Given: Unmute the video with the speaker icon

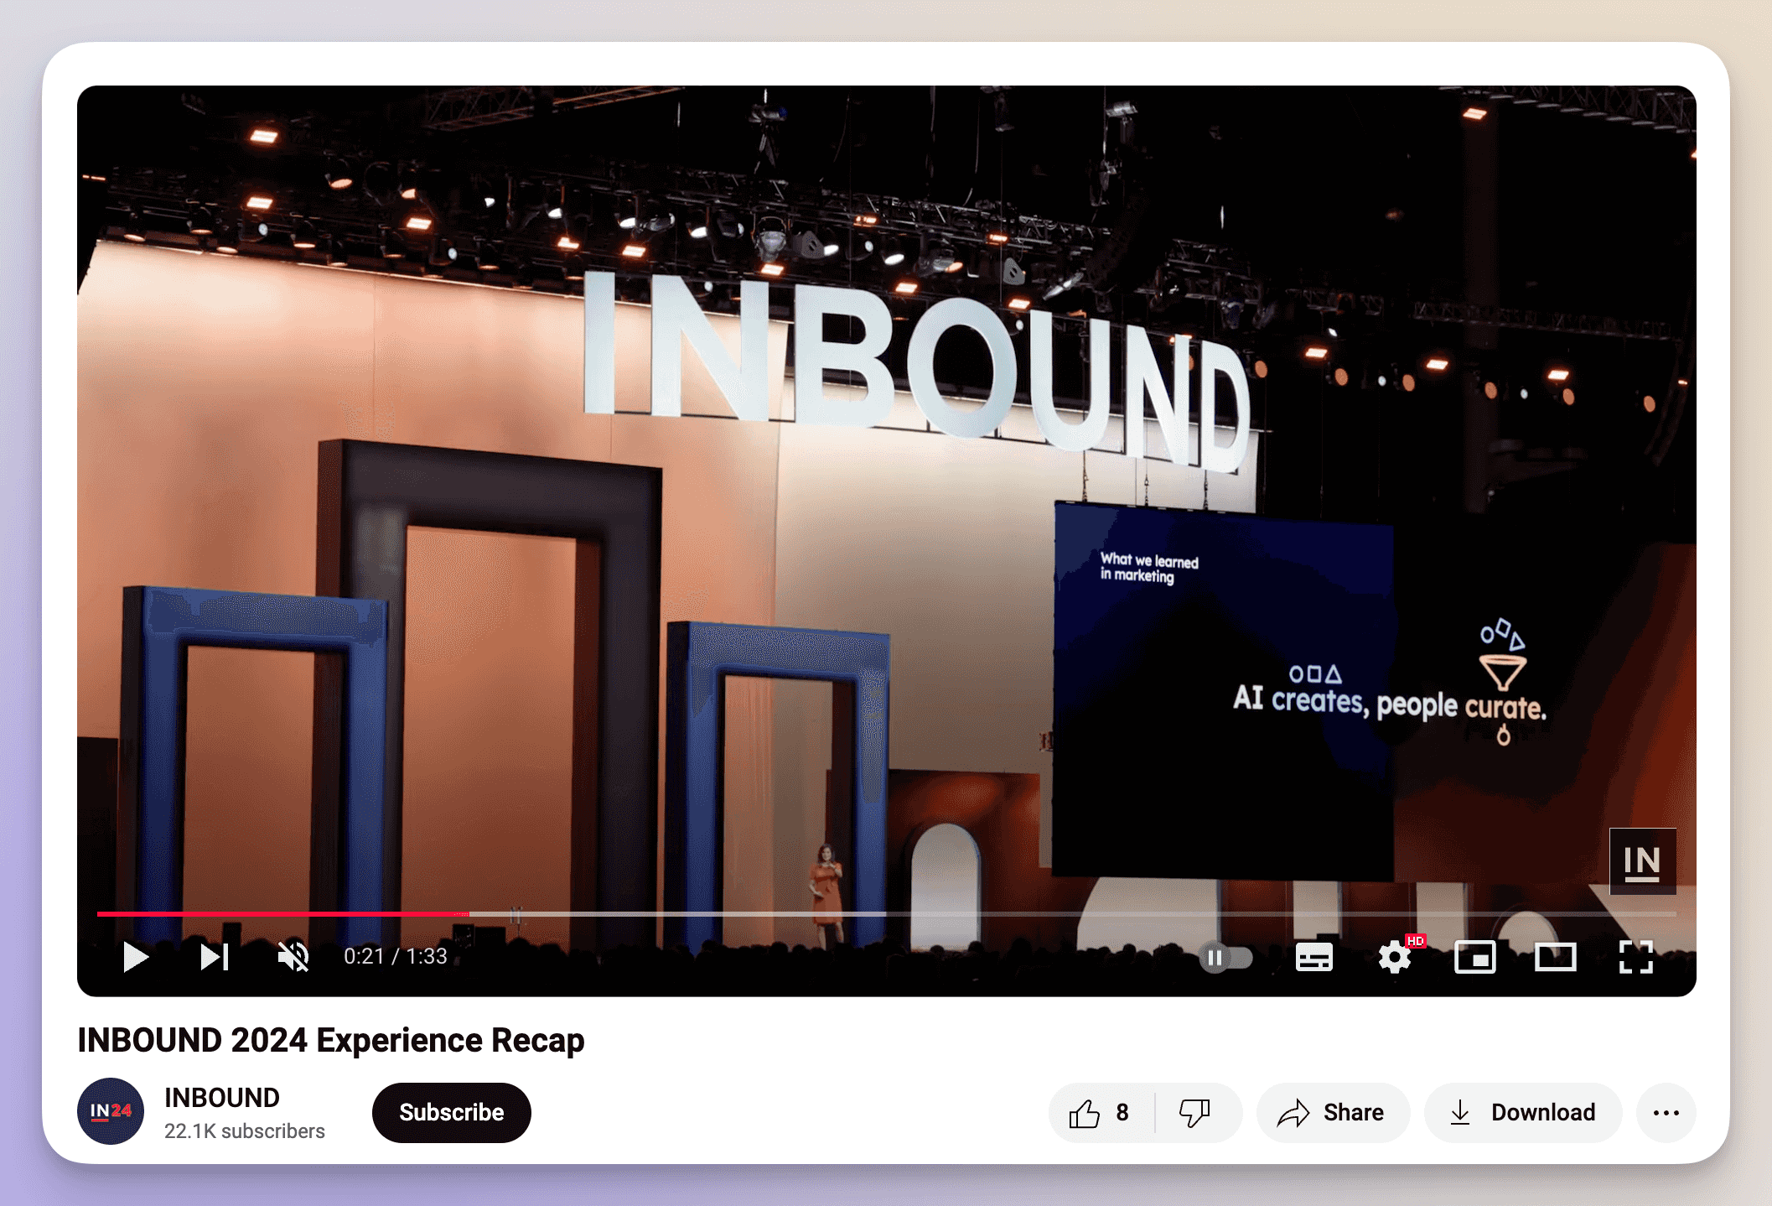Looking at the screenshot, I should [x=293, y=957].
